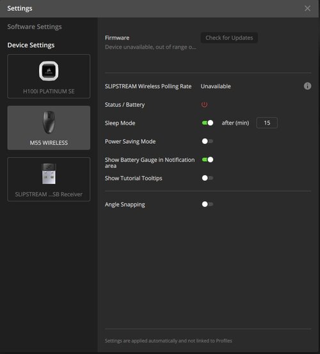
Task: Open the H100i PLATINUM SE device card
Action: coord(49,76)
